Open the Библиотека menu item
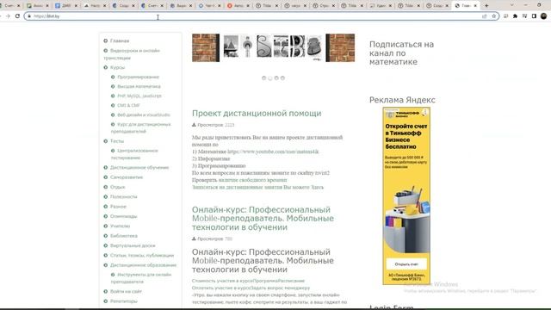551x310 pixels. point(124,236)
